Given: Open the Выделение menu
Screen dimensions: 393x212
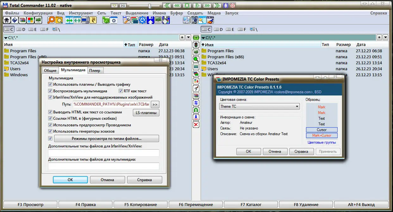Looking at the screenshot, I should [137, 13].
